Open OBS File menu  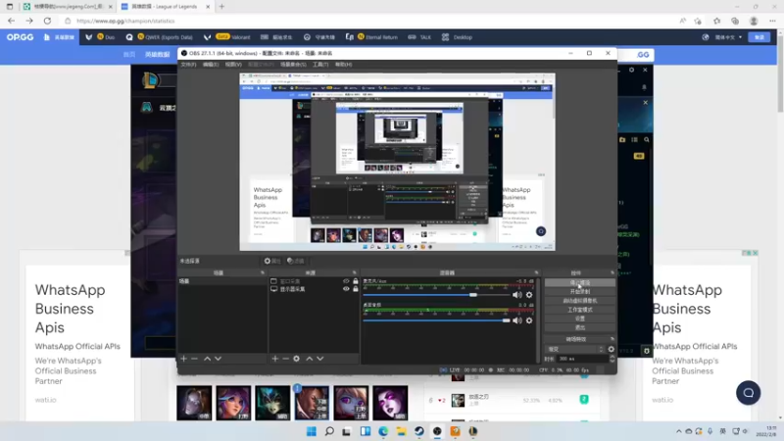188,65
